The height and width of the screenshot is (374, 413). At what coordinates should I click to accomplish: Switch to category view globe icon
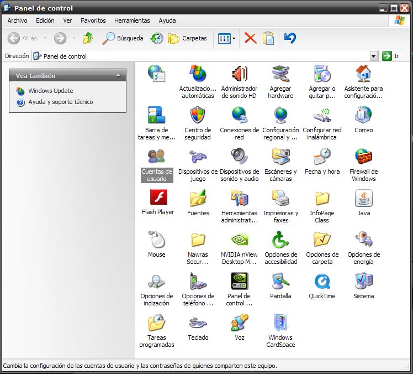tap(156, 74)
